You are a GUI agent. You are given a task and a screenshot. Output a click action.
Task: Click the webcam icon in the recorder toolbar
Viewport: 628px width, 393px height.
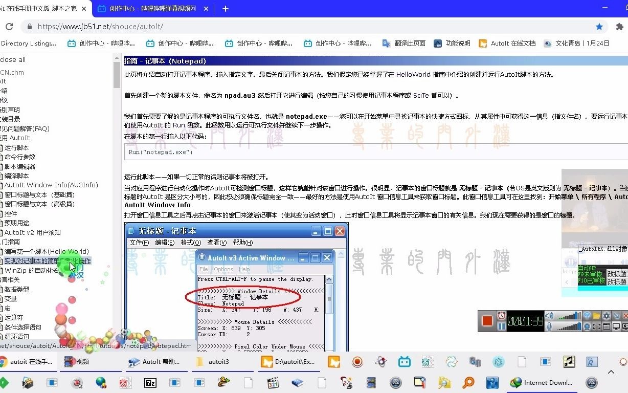[x=587, y=326]
